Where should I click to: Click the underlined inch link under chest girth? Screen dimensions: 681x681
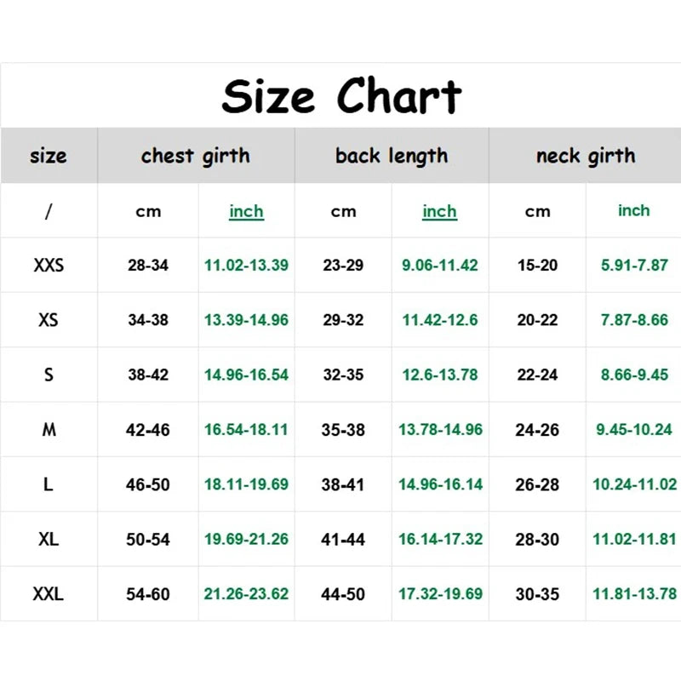point(246,211)
